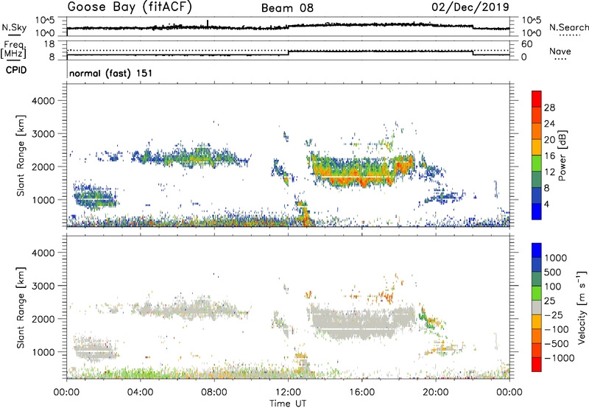This screenshot has width=589, height=408.
Task: Click the "04:00" time axis label
Action: (140, 393)
